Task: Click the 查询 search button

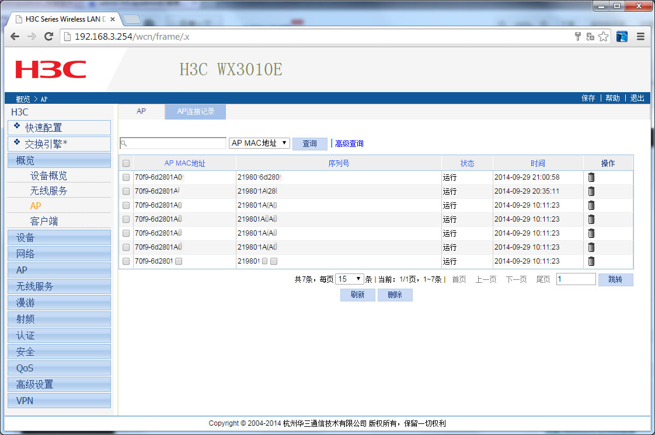Action: coord(309,143)
